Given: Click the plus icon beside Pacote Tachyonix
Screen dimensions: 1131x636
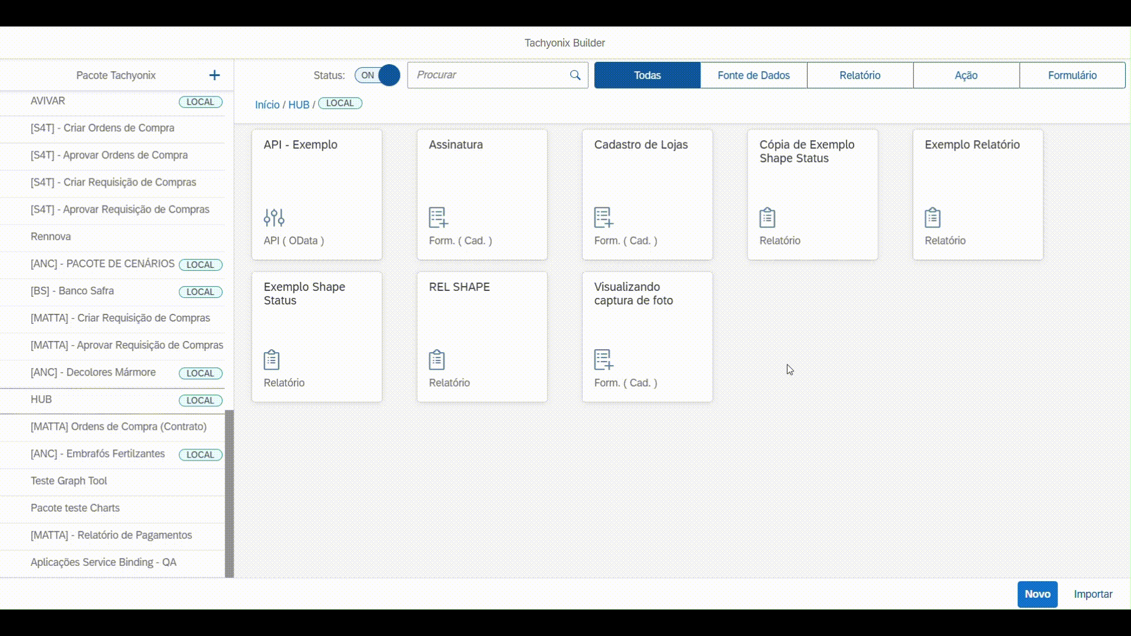Looking at the screenshot, I should [214, 75].
